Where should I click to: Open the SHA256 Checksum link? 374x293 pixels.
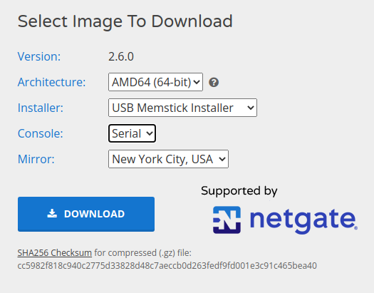[x=55, y=252]
